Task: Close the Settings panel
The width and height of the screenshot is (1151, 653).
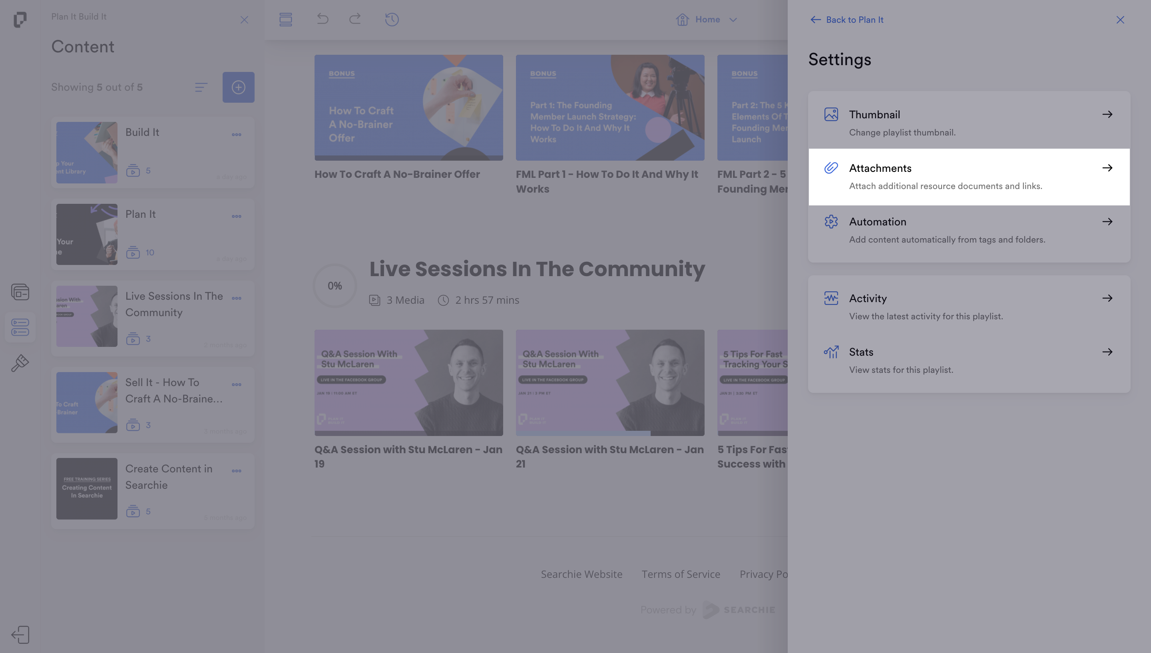Action: pyautogui.click(x=1120, y=20)
